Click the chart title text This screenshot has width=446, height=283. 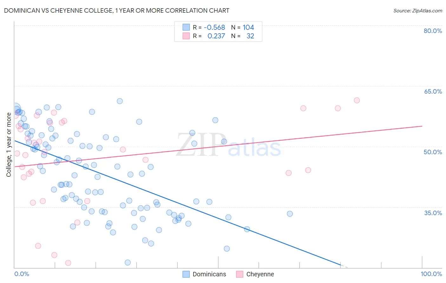click(x=117, y=10)
